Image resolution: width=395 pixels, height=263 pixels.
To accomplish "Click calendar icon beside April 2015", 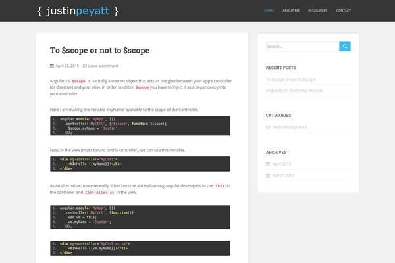I will click(268, 164).
